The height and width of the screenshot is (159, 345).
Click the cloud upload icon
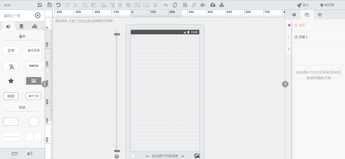213,5
